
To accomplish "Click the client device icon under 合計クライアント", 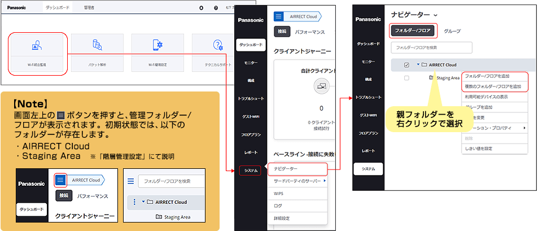I will pos(321,86).
